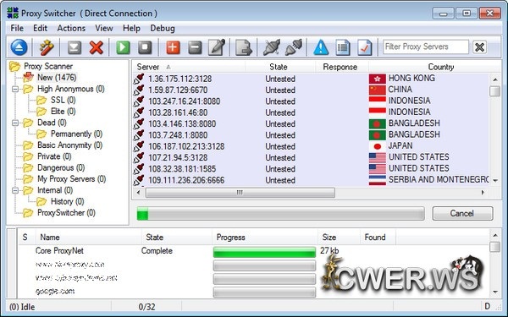
Task: Select the Permanently (0) folder
Action: pos(76,134)
